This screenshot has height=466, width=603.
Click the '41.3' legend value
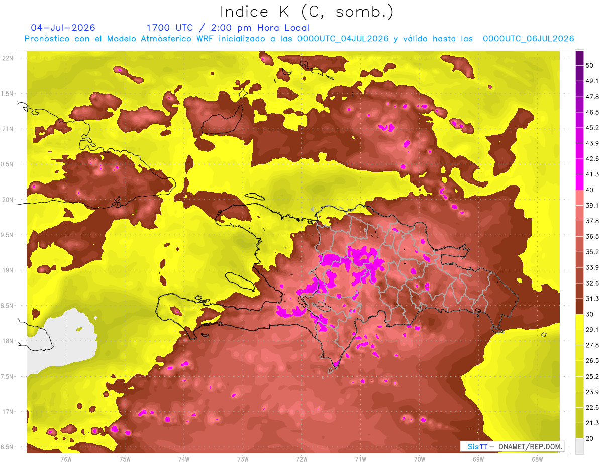(x=592, y=174)
